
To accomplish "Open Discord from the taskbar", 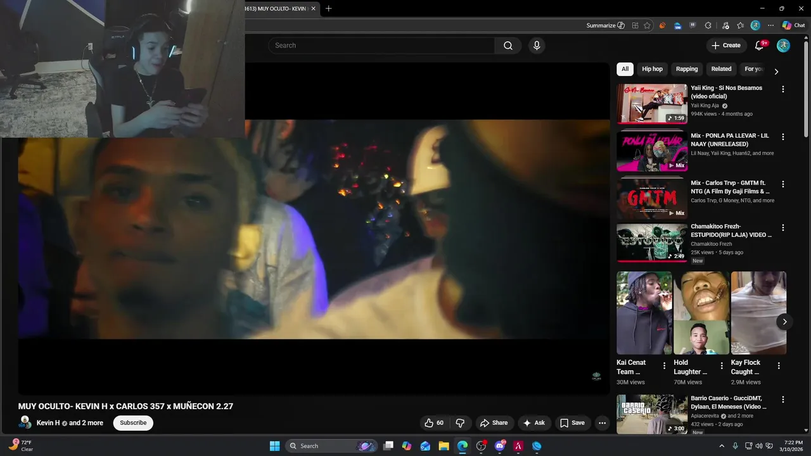I will coord(500,446).
